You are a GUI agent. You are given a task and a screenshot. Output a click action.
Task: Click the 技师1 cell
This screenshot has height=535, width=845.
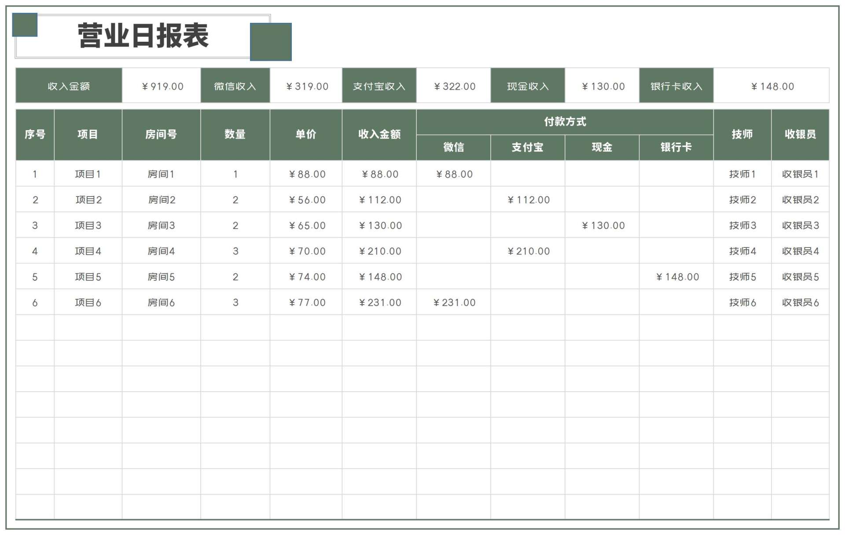pyautogui.click(x=742, y=174)
